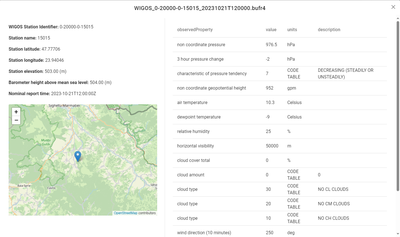Screen dimensions: 400x237
Task: Select the air temperature row label
Action: pyautogui.click(x=192, y=103)
